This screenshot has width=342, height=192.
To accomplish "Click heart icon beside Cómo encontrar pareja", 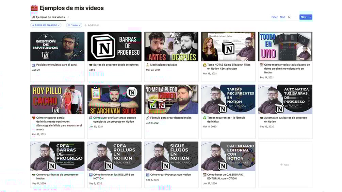I will [34, 118].
